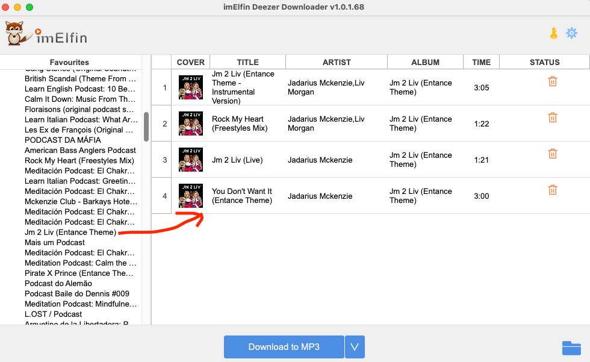
Task: Minimize window with yellow button
Action: pos(17,7)
